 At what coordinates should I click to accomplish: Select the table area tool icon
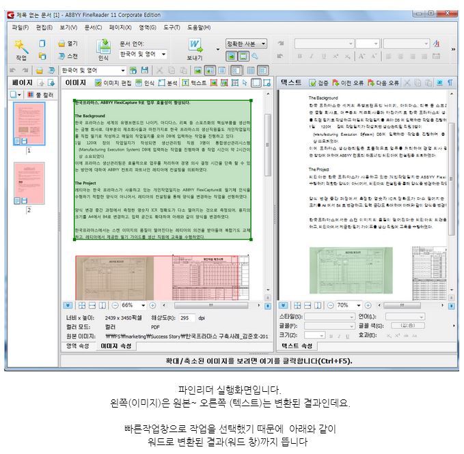(x=235, y=83)
